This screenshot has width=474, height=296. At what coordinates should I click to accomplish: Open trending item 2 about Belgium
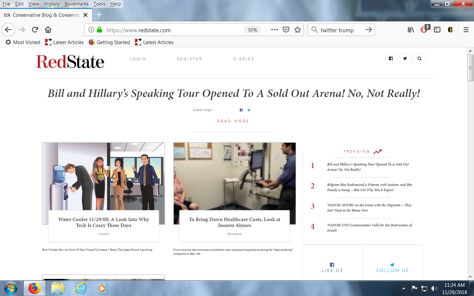(x=370, y=187)
